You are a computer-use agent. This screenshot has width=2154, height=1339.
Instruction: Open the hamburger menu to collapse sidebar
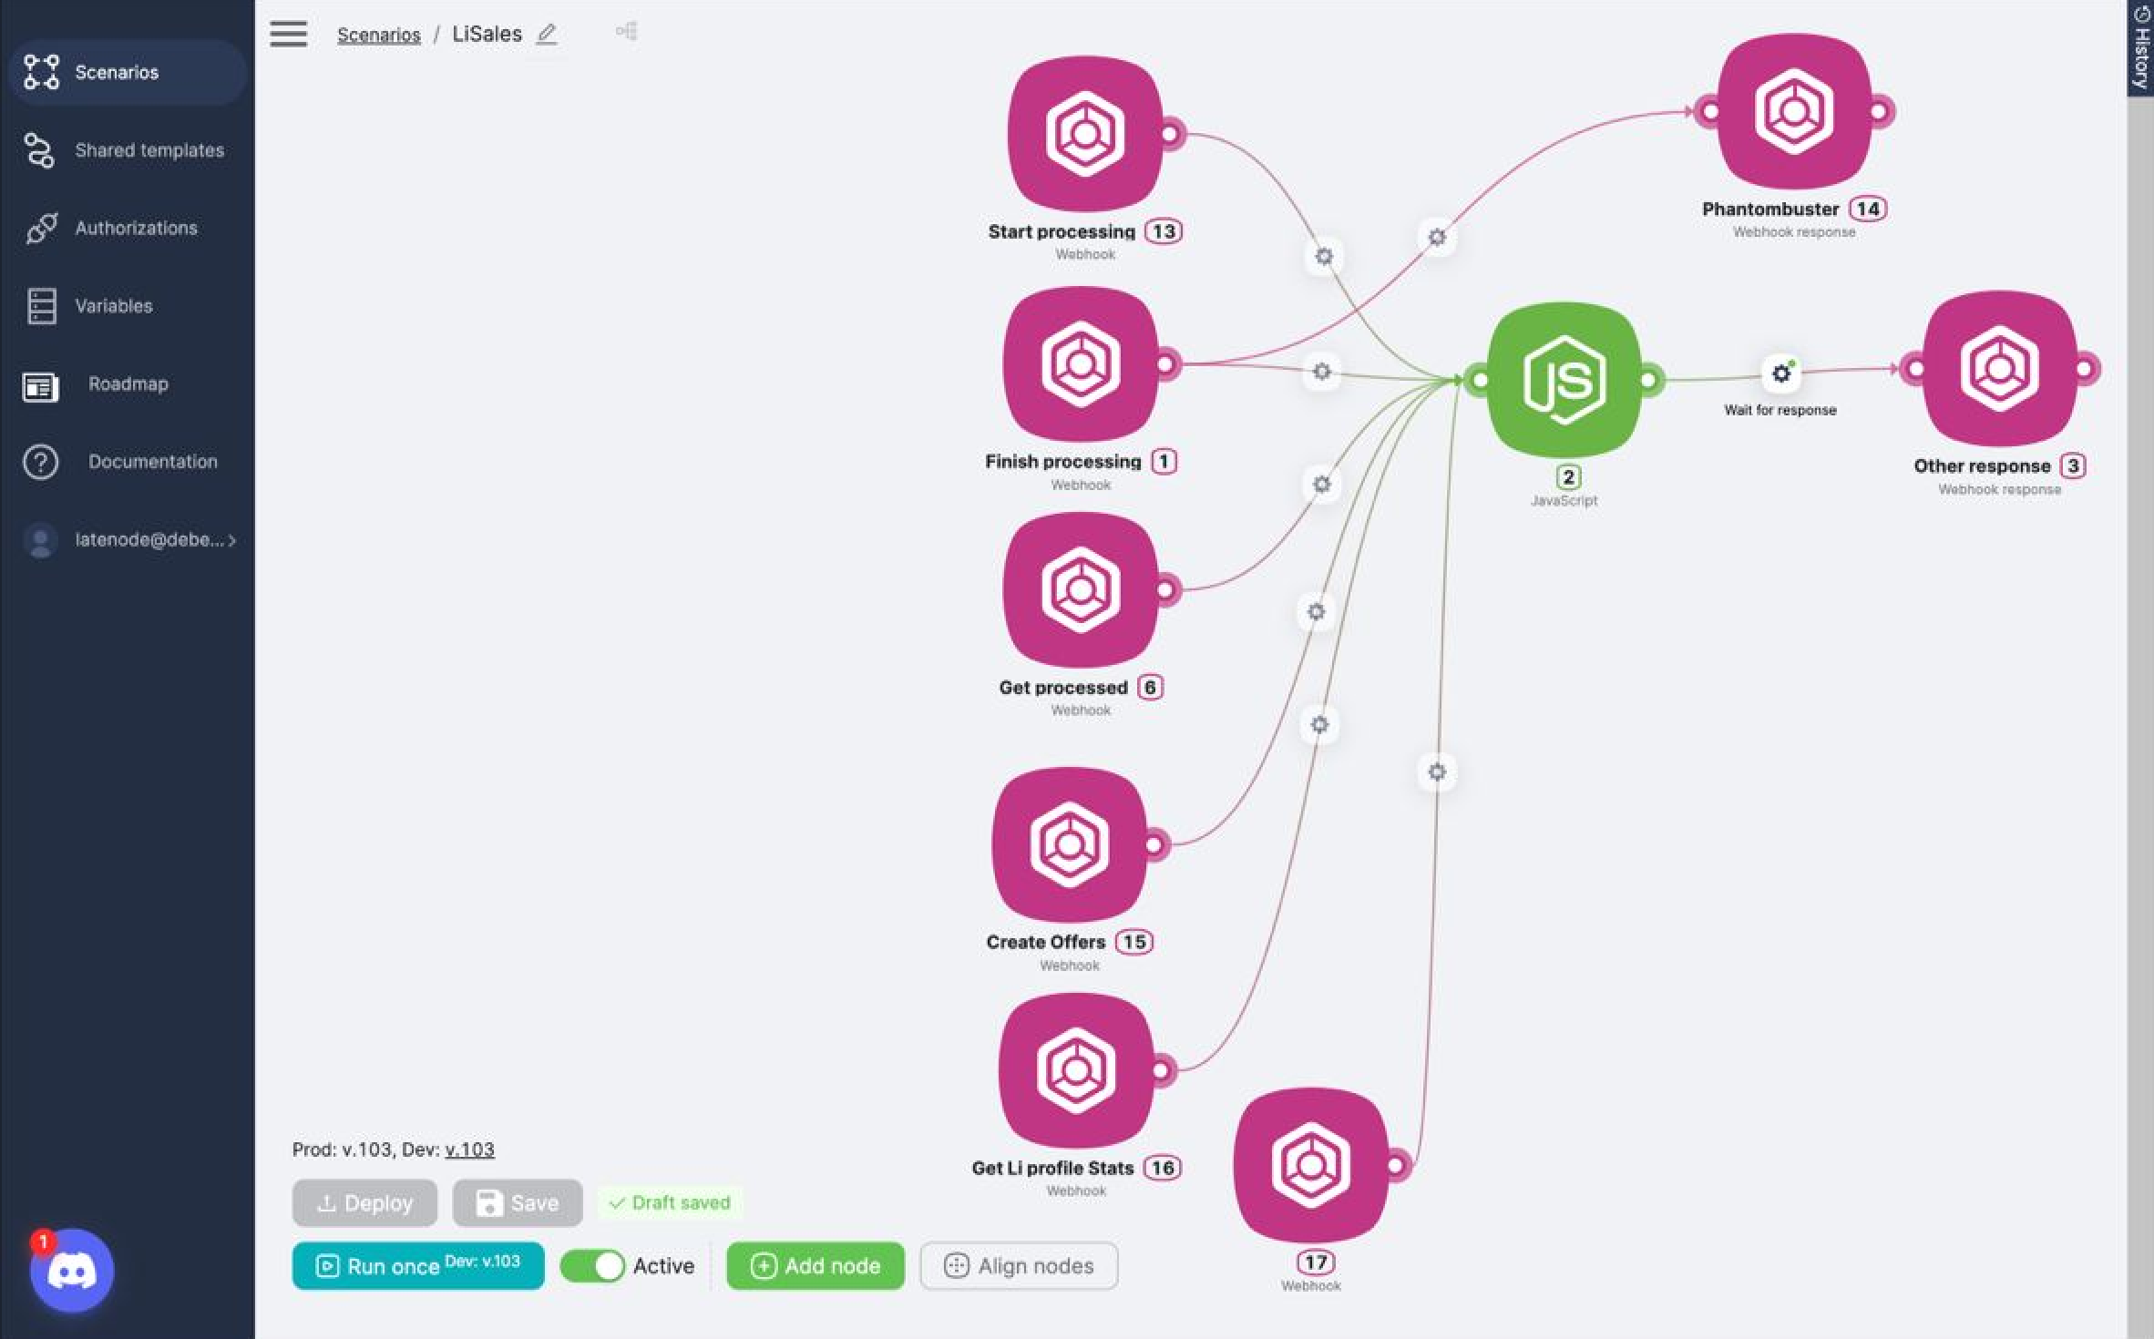(289, 35)
